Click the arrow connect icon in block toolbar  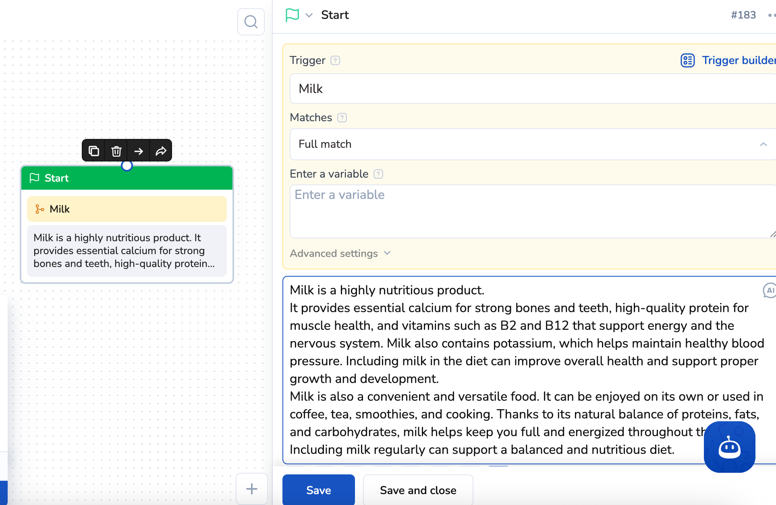pos(139,151)
